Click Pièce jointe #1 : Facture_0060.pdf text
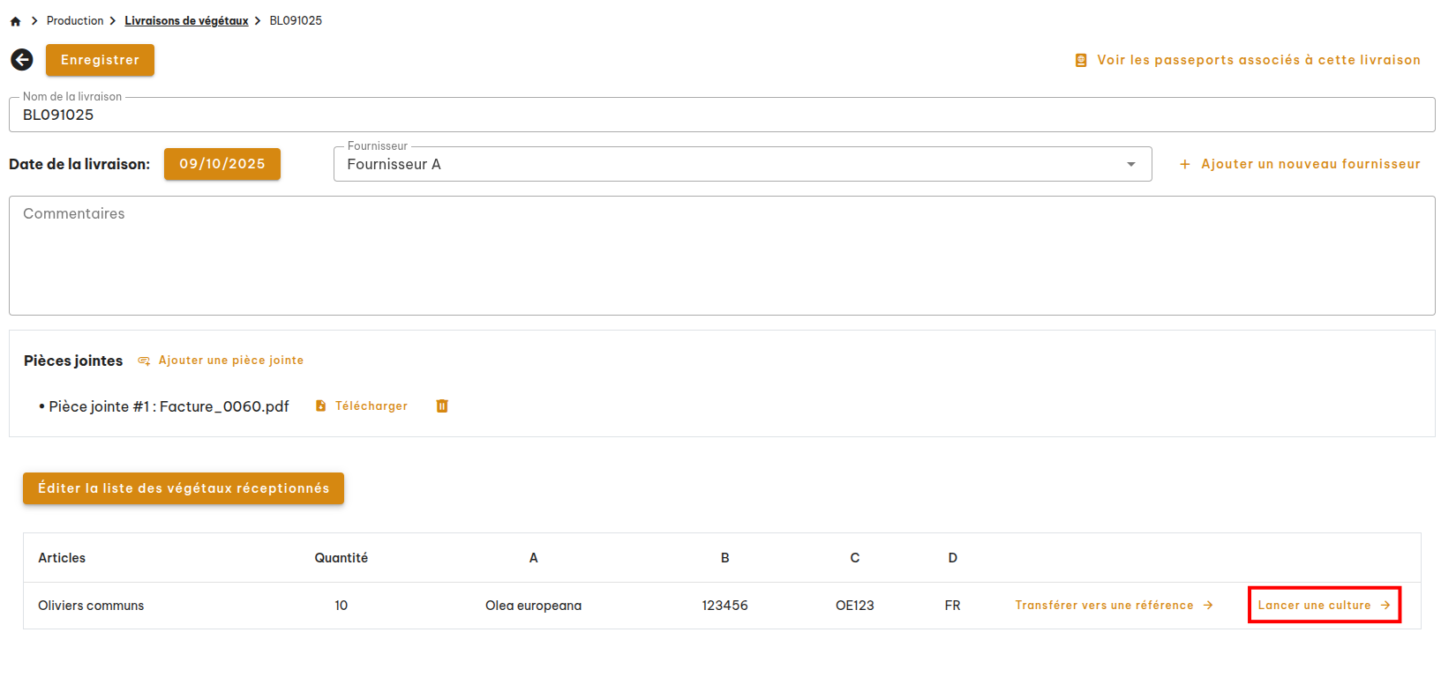This screenshot has height=677, width=1441. click(169, 406)
